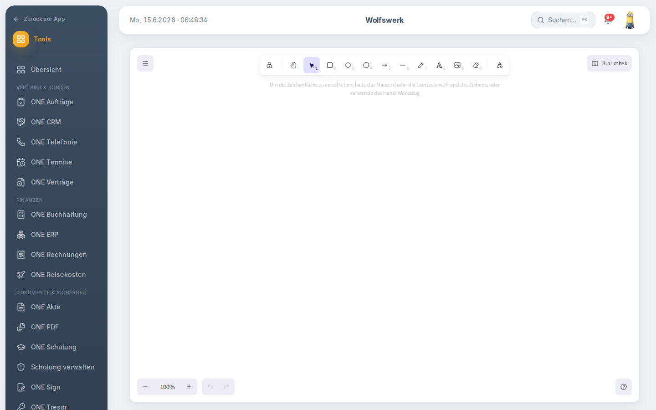Select the Arrow drawing tool
This screenshot has height=410, width=656.
click(384, 65)
